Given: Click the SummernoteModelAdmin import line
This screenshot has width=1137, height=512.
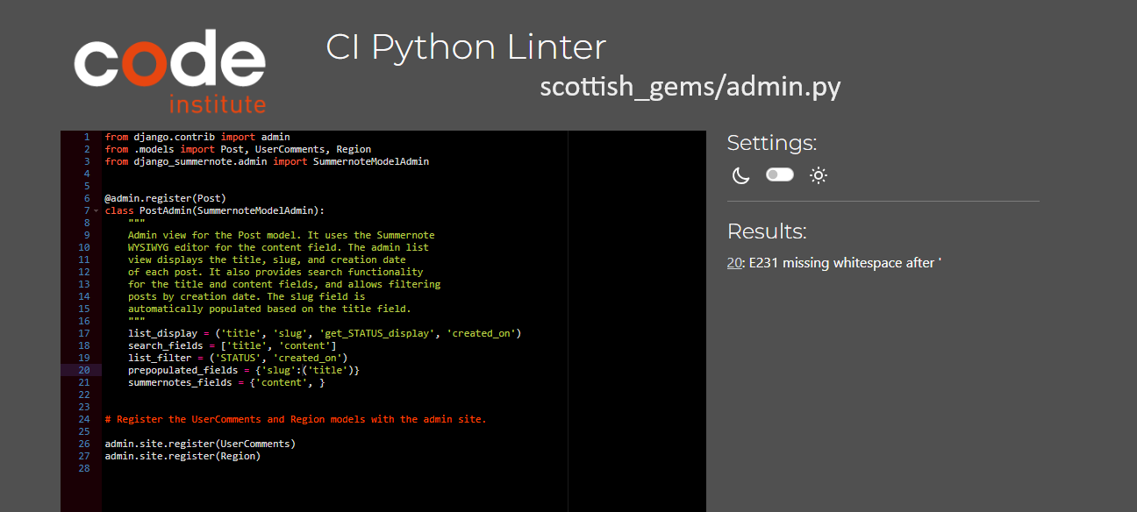Looking at the screenshot, I should pos(267,161).
